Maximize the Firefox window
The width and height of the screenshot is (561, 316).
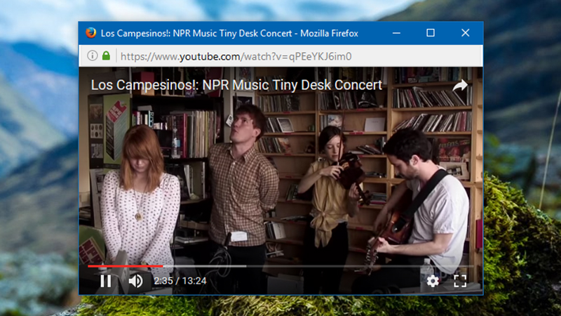click(431, 33)
